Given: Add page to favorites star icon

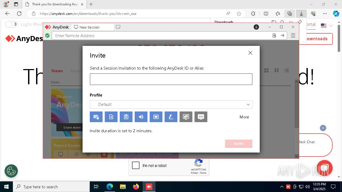Looking at the screenshot, I should click(x=239, y=14).
